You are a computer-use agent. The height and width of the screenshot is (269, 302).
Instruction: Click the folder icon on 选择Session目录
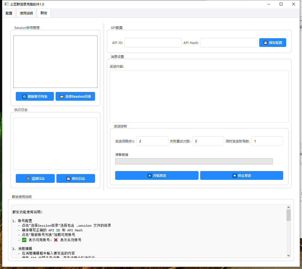62,97
